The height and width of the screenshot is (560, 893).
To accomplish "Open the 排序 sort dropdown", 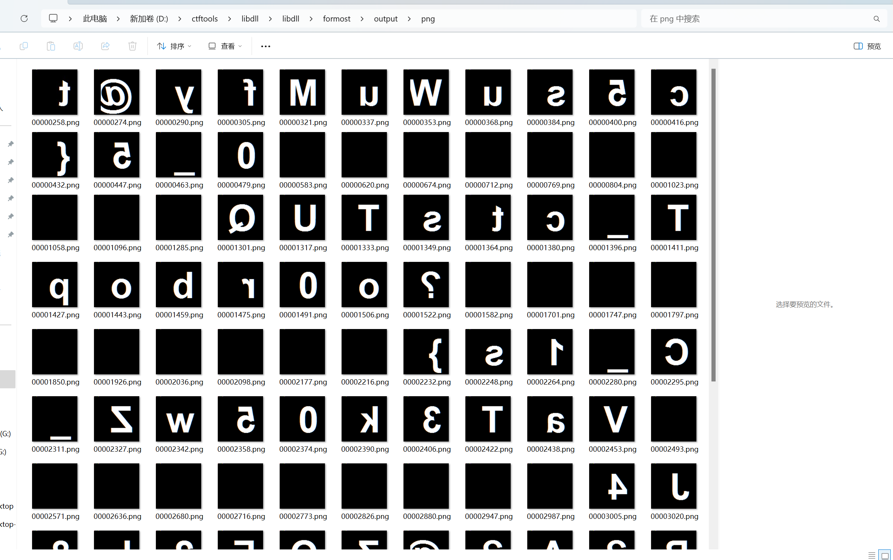I will click(174, 46).
